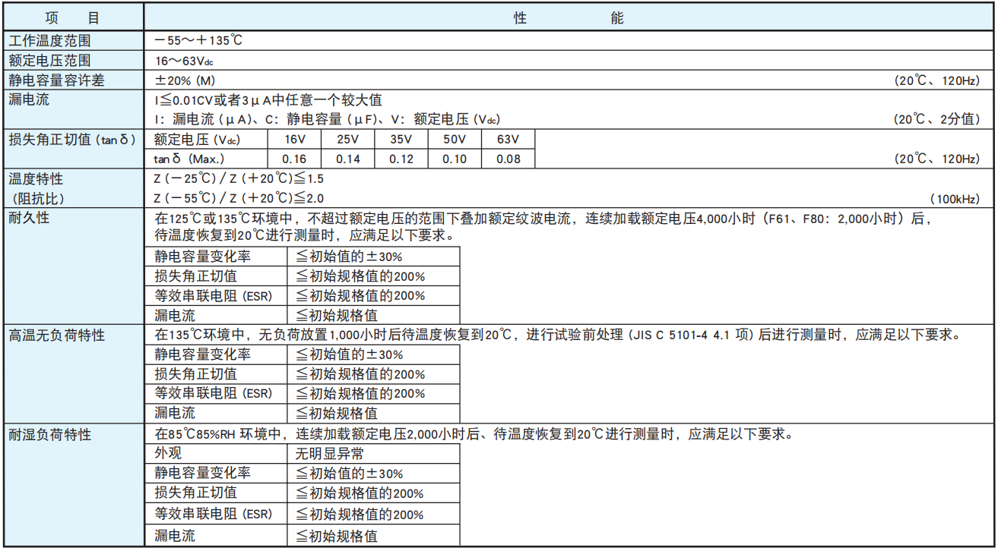Click the (100kHz) condition note
The height and width of the screenshot is (551, 998).
(955, 199)
